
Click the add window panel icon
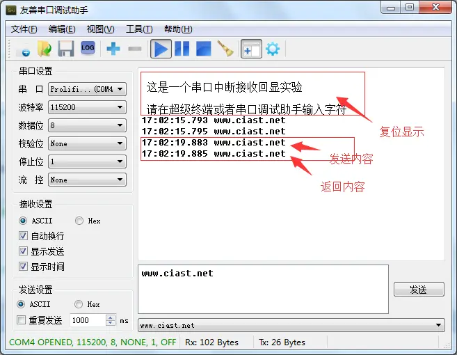pyautogui.click(x=251, y=49)
